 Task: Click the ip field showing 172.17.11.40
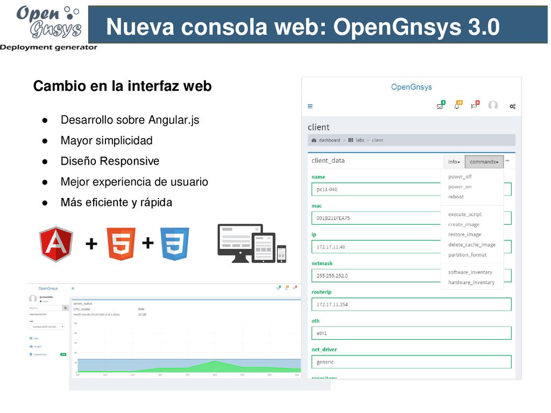click(412, 247)
